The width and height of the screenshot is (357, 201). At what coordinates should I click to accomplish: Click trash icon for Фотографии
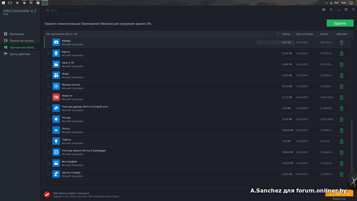click(x=341, y=163)
